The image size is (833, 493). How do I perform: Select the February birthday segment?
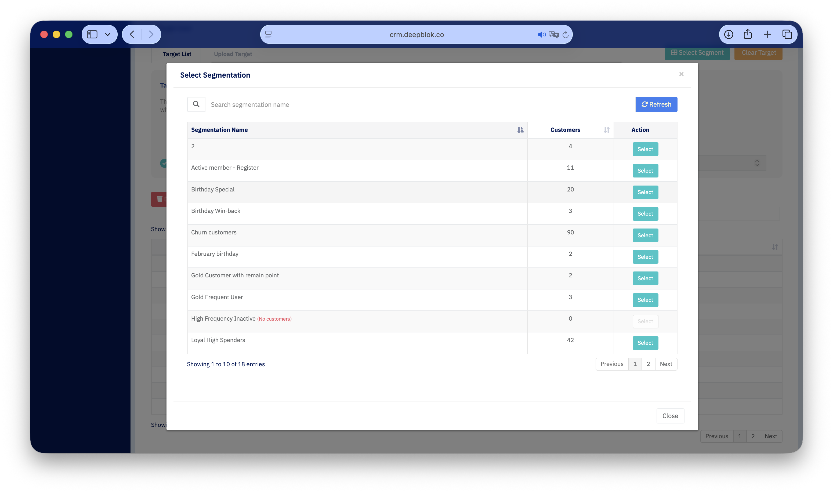[x=645, y=257]
